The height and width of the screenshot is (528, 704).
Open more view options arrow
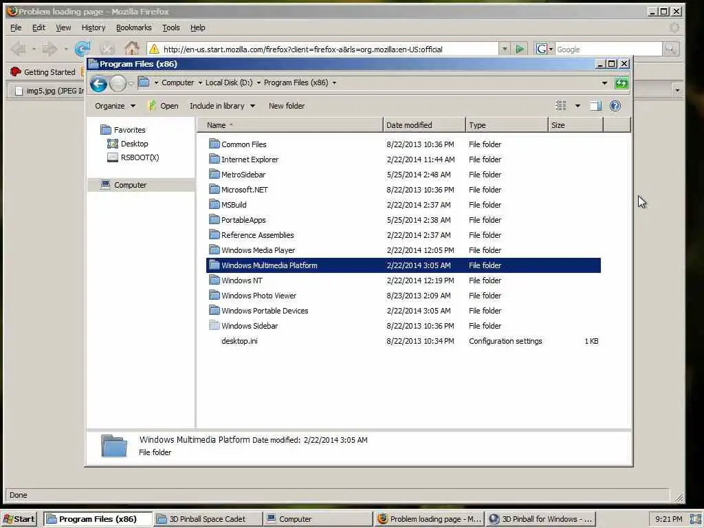click(577, 105)
